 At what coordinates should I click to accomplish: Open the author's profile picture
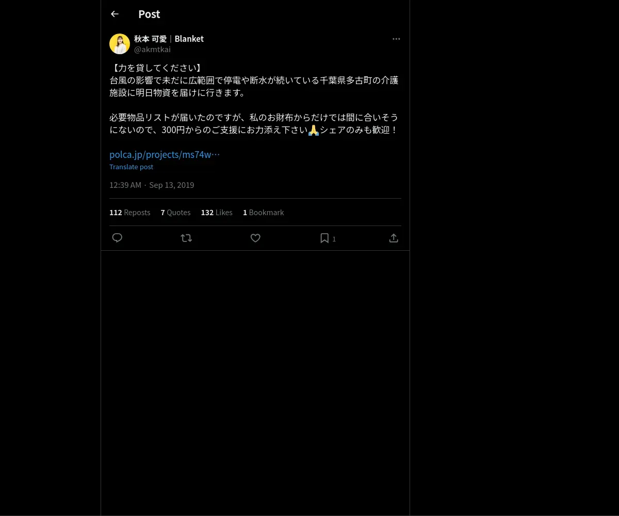(x=120, y=44)
